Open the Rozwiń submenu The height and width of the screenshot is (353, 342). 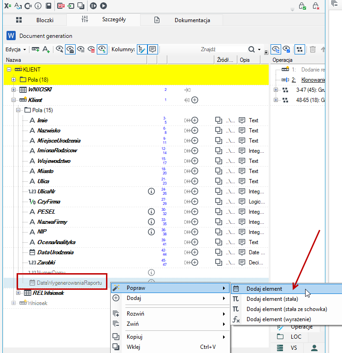(x=171, y=314)
